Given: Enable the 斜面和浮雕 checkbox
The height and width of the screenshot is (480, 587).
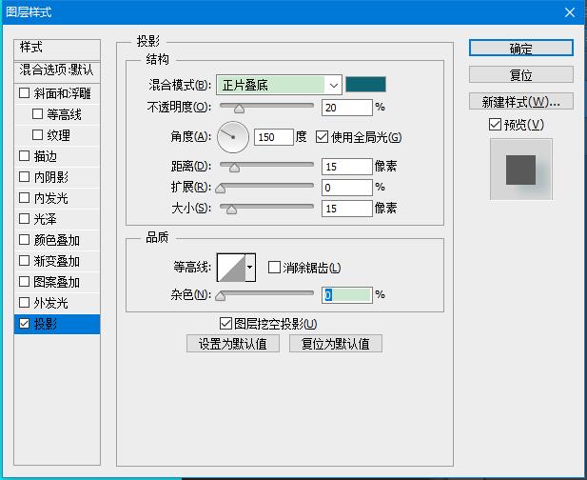Looking at the screenshot, I should pyautogui.click(x=25, y=93).
